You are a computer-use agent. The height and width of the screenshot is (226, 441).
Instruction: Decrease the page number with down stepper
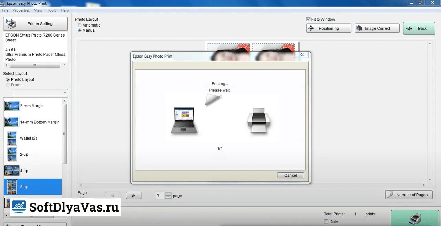click(168, 197)
